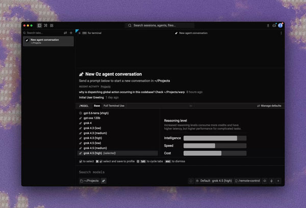
Task: Click the Intelligence level bar
Action: pyautogui.click(x=215, y=138)
